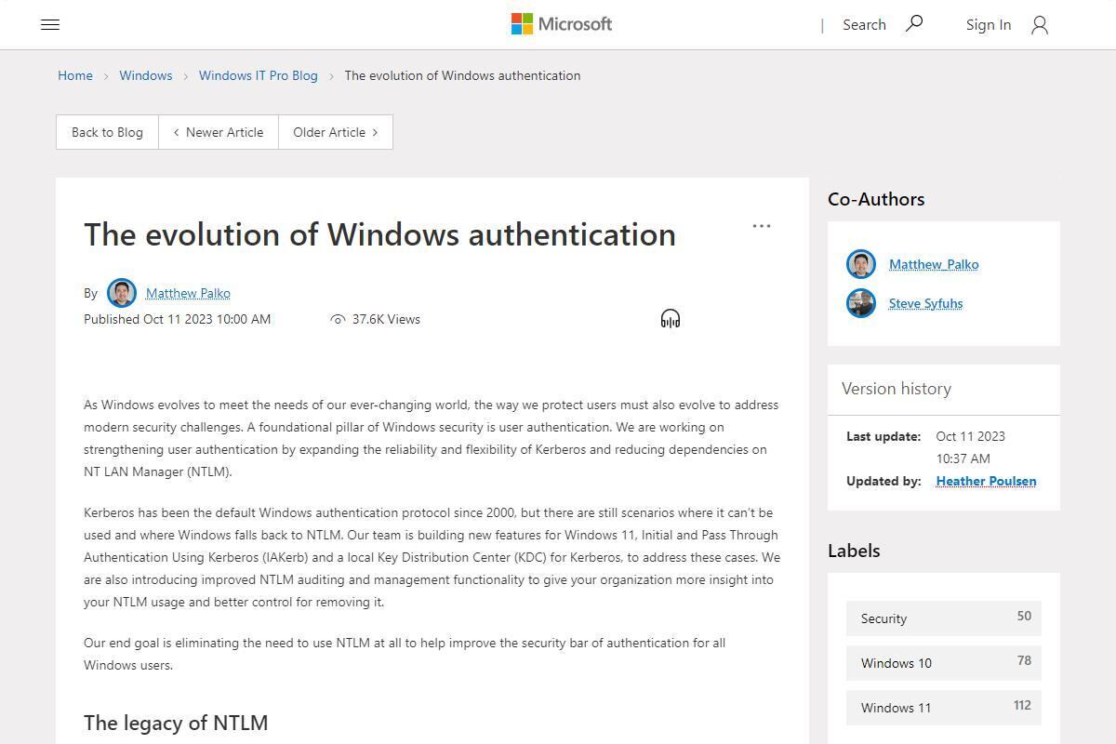Viewport: 1116px width, 744px height.
Task: Click the 'Last update:' label
Action: coord(883,436)
